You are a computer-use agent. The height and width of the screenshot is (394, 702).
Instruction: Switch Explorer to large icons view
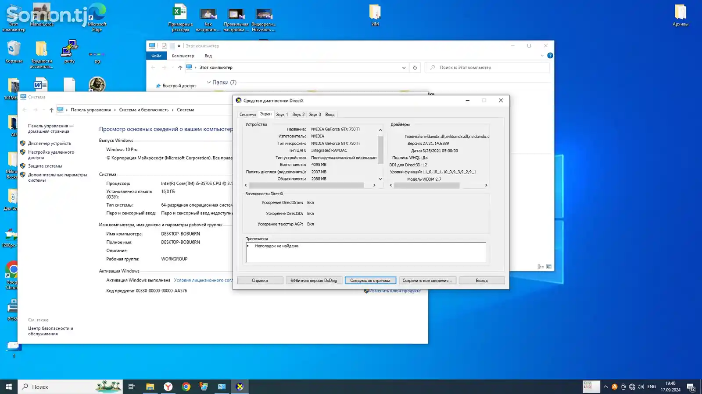tap(548, 267)
